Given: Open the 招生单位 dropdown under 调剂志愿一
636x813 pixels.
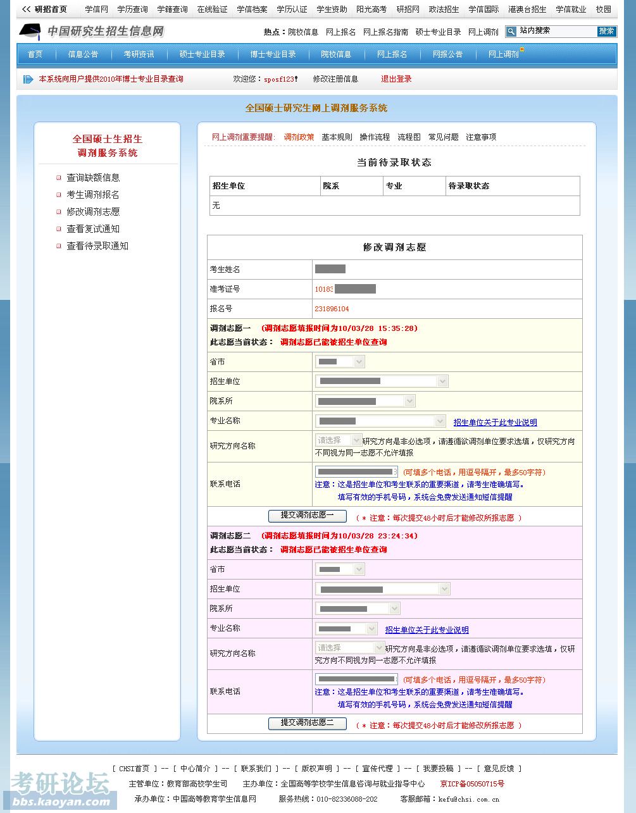Looking at the screenshot, I should tap(382, 382).
